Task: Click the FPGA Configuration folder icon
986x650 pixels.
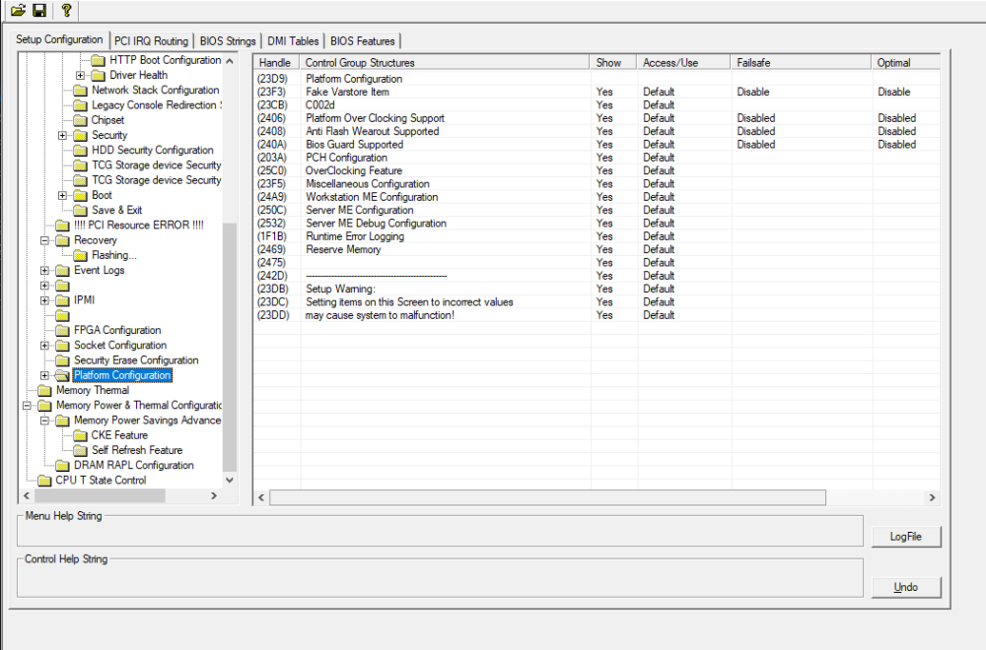Action: [63, 330]
